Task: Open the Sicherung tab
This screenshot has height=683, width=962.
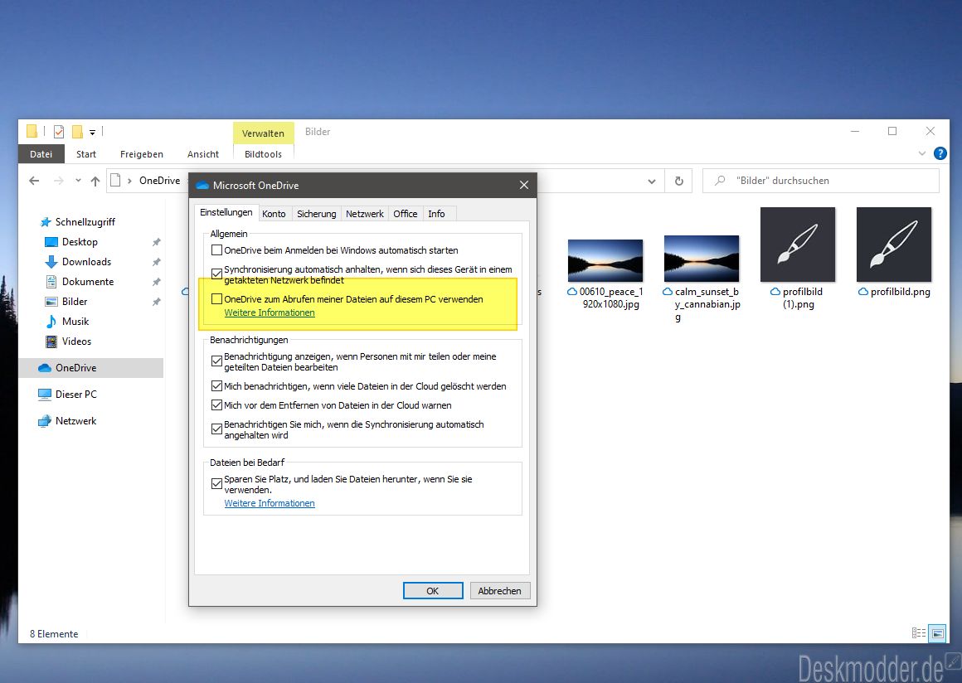Action: click(x=317, y=213)
